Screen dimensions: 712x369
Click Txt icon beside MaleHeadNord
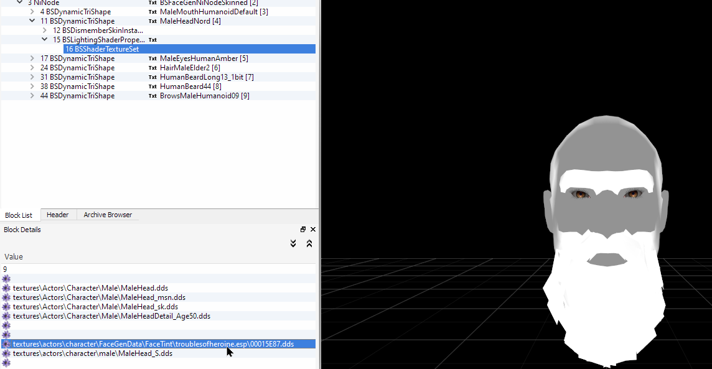[x=152, y=21]
